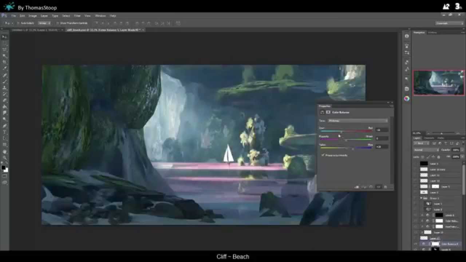Select the Eraser tool
This screenshot has width=466, height=262.
4,100
